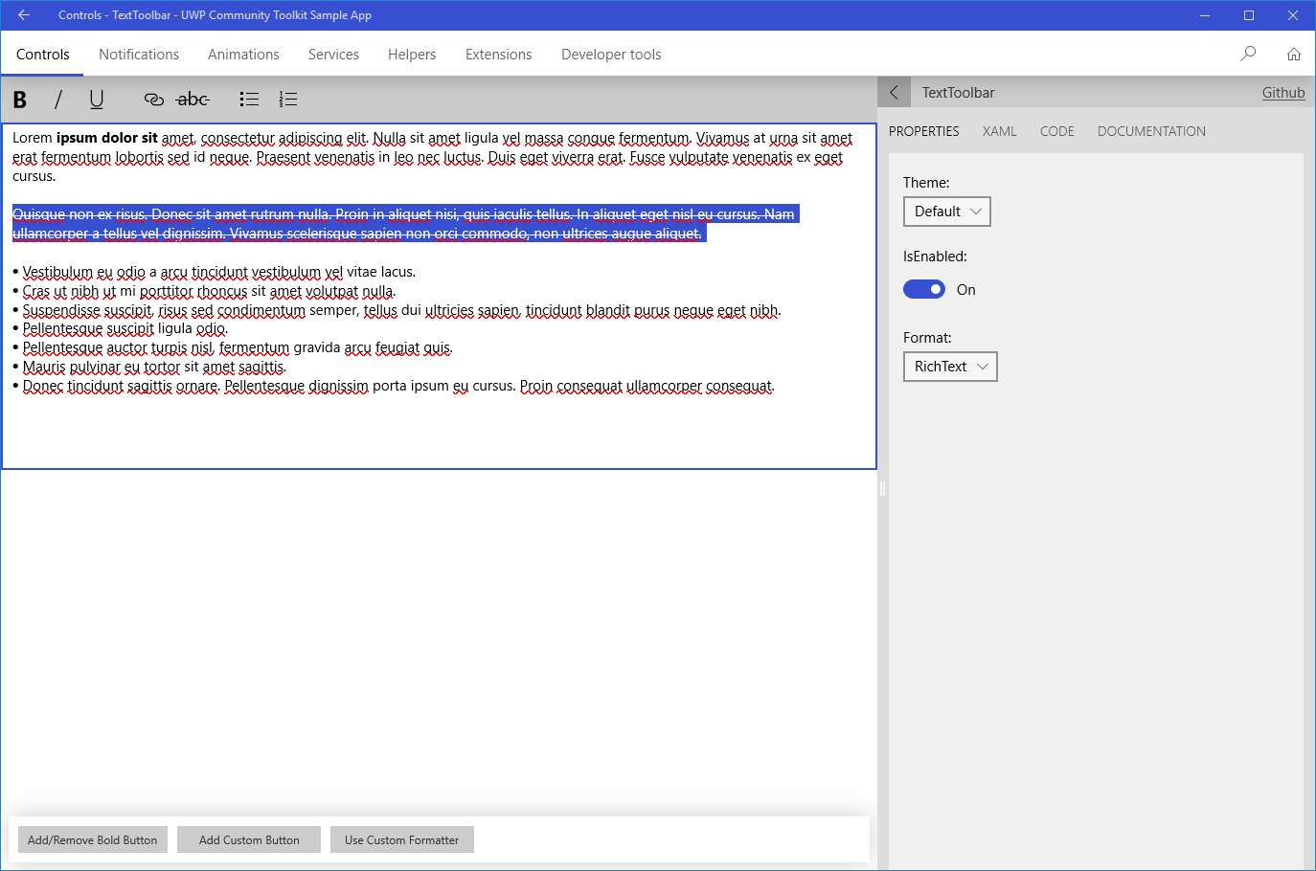Toggle strikethrough with abc icon

[x=193, y=100]
